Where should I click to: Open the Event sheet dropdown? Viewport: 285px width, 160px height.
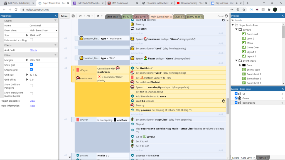(x=43, y=31)
